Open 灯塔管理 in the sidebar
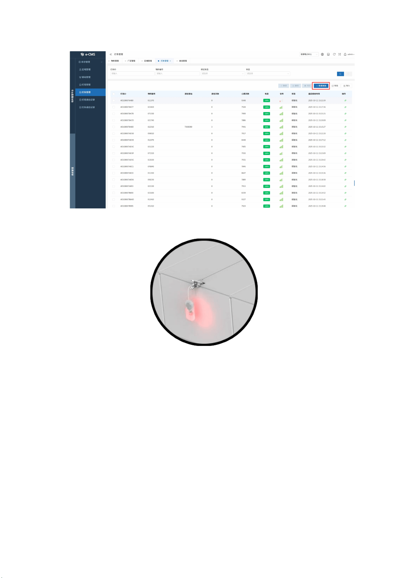This screenshot has width=409, height=578. [91, 85]
